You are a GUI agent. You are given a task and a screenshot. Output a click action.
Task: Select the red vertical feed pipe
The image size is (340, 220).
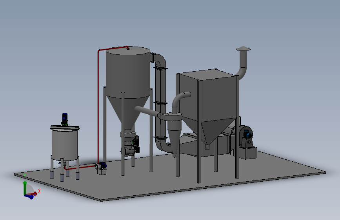tap(98, 106)
